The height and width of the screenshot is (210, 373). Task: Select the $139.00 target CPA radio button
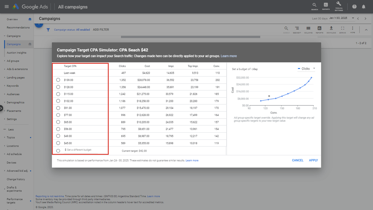[58, 80]
